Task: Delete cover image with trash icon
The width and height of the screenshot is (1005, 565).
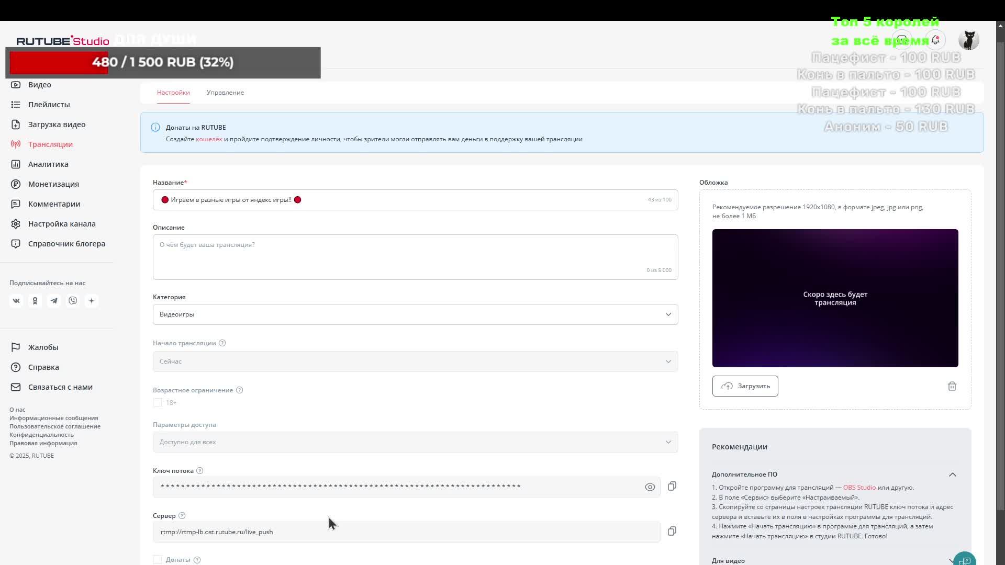Action: pos(952,386)
